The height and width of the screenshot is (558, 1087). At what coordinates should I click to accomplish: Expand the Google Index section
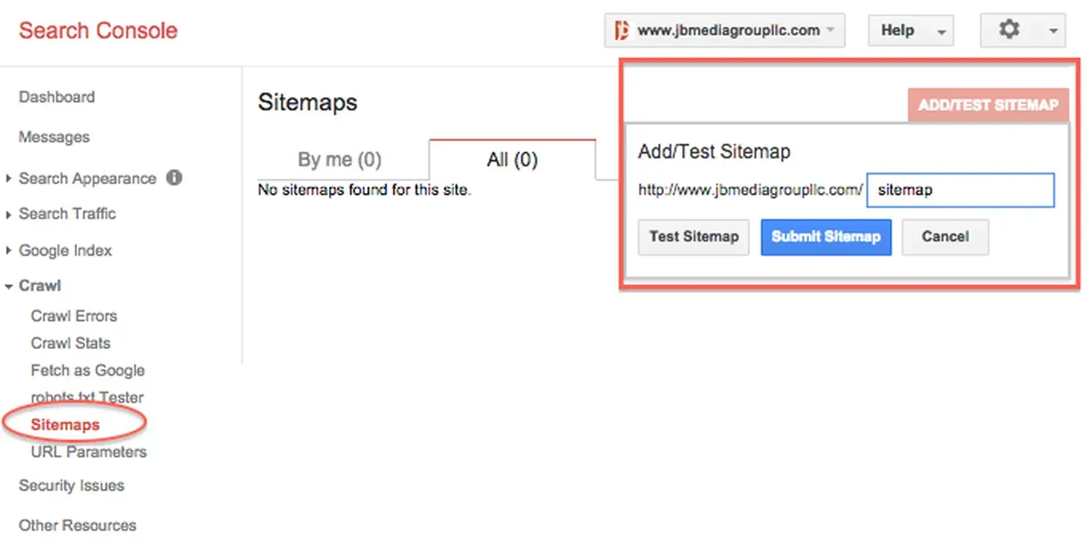[x=63, y=250]
